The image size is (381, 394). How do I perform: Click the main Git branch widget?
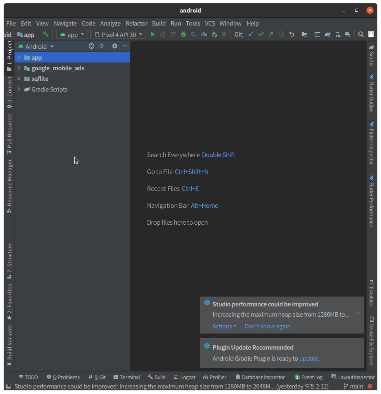pyautogui.click(x=354, y=386)
